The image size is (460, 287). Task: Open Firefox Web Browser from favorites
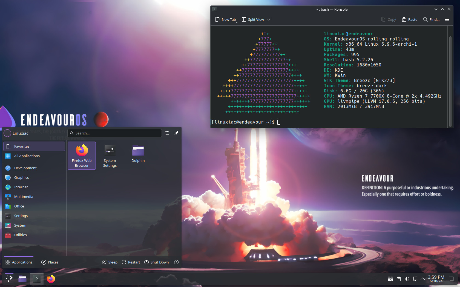tap(82, 156)
